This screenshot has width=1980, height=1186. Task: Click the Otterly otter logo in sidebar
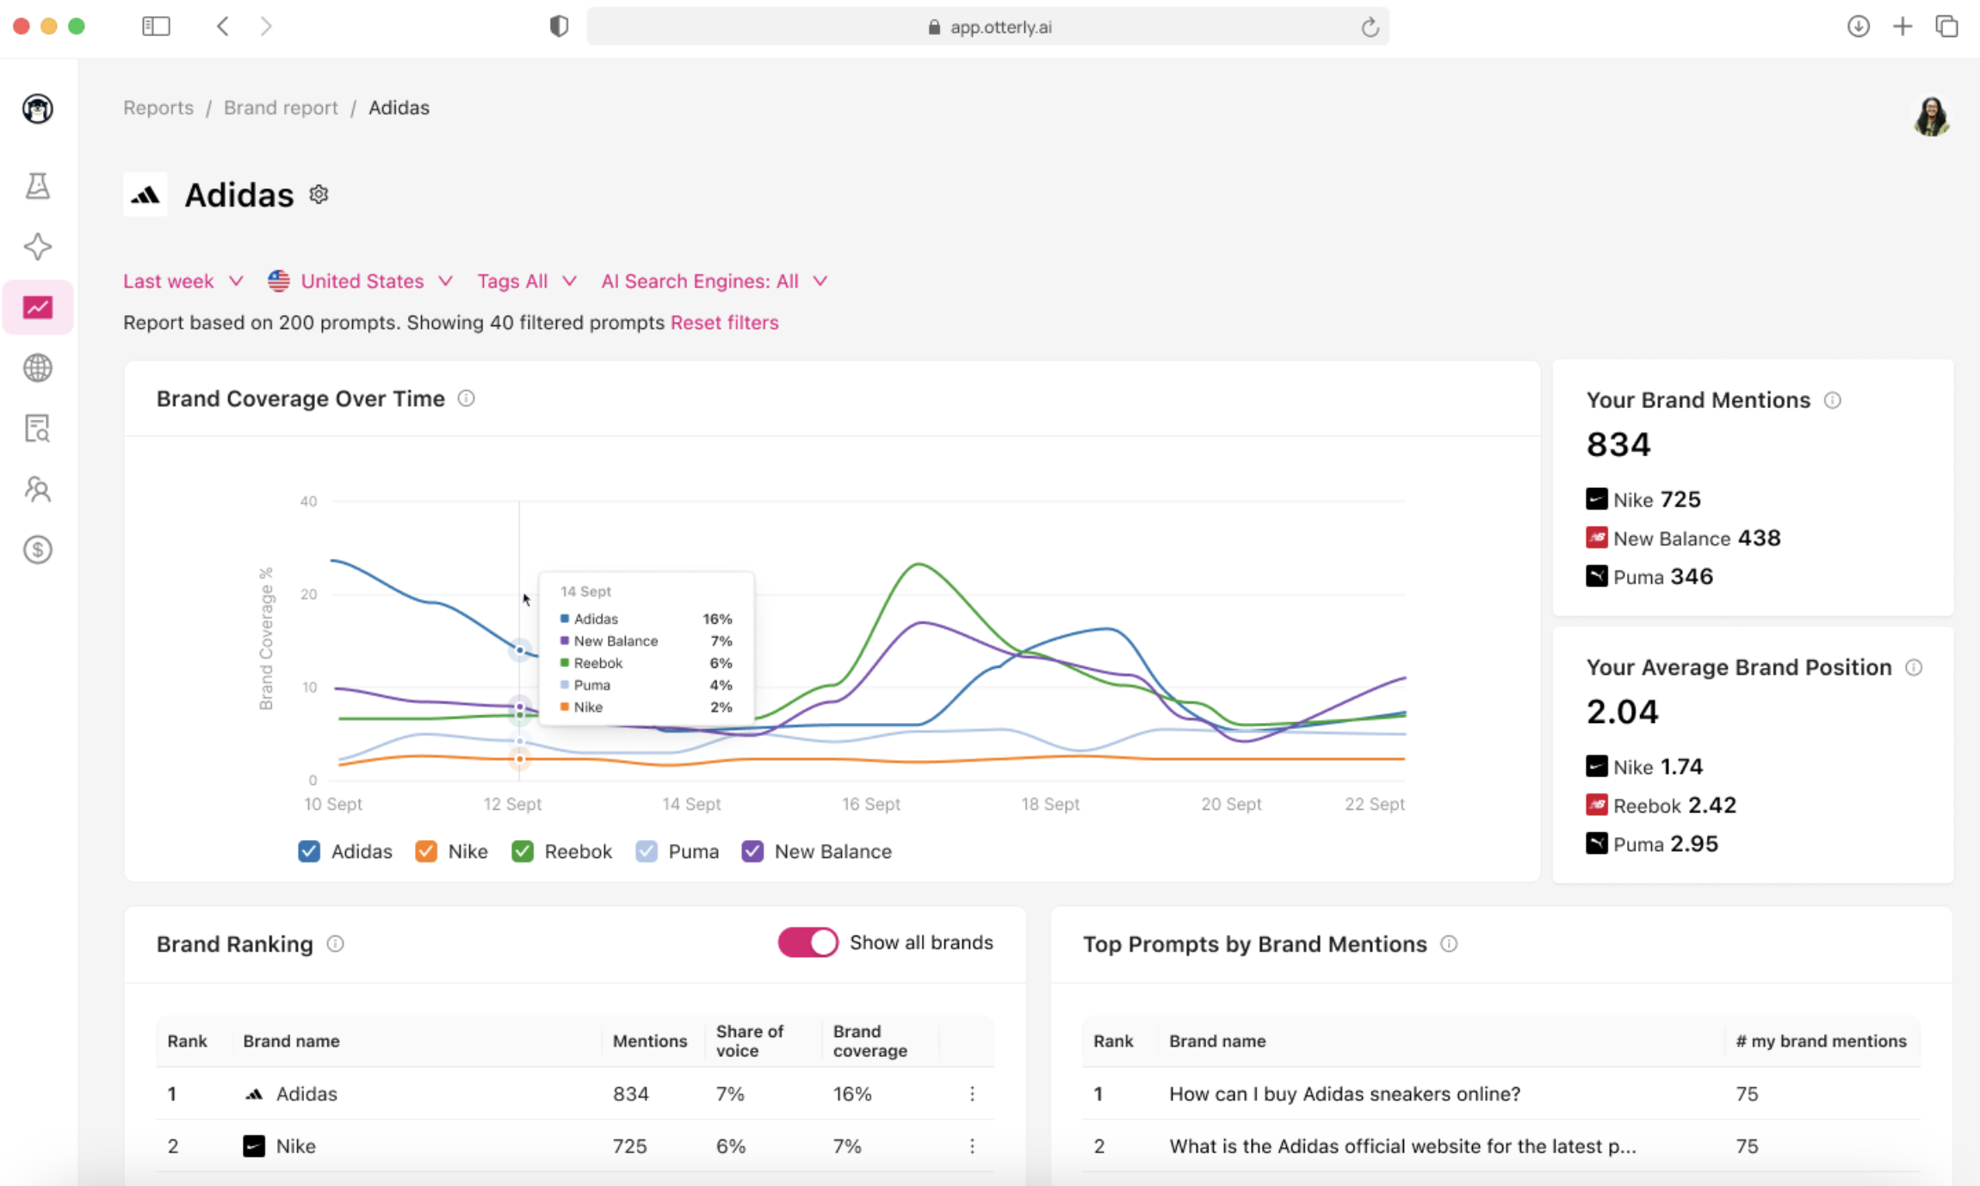click(x=37, y=109)
